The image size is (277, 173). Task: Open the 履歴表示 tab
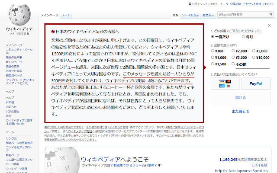click(x=208, y=15)
